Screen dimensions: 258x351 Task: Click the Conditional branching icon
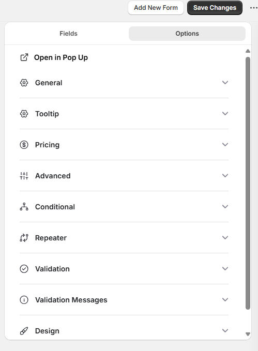point(24,207)
